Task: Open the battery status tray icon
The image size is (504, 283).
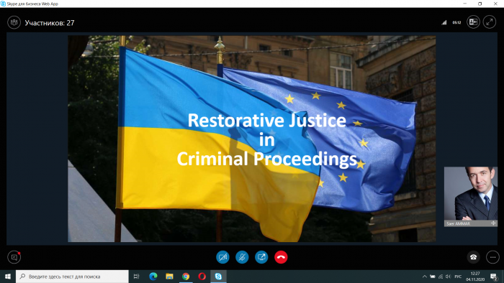Action: coord(433,277)
